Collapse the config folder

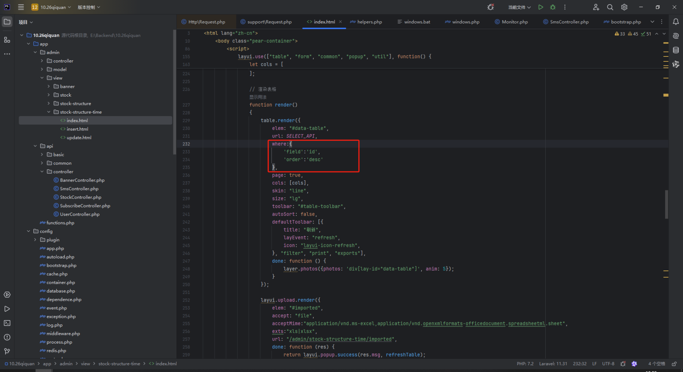click(28, 231)
